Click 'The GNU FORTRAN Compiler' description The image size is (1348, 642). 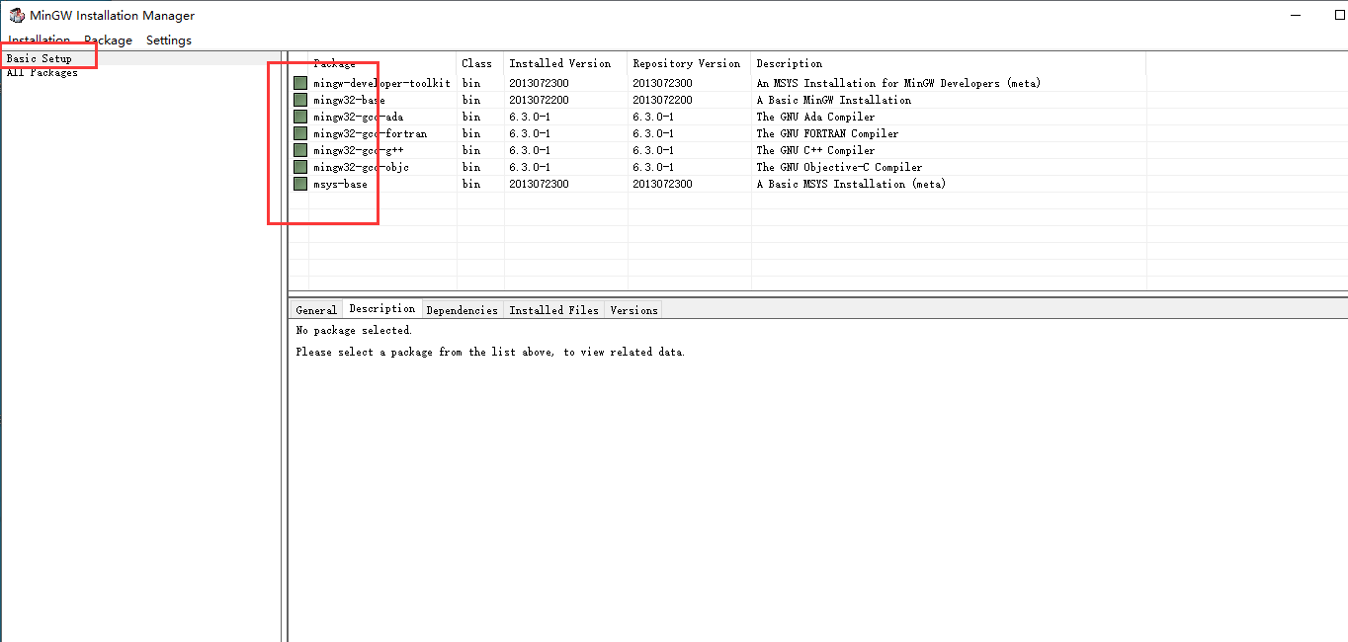pyautogui.click(x=827, y=134)
